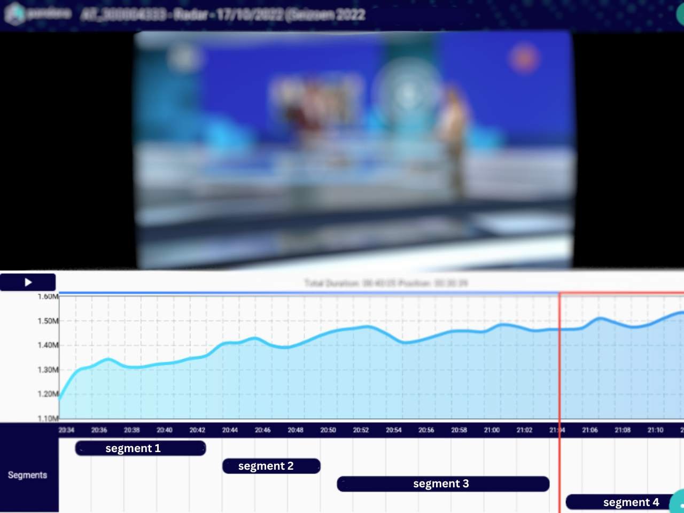
Task: Click the 1.20M axis value
Action: (x=48, y=394)
